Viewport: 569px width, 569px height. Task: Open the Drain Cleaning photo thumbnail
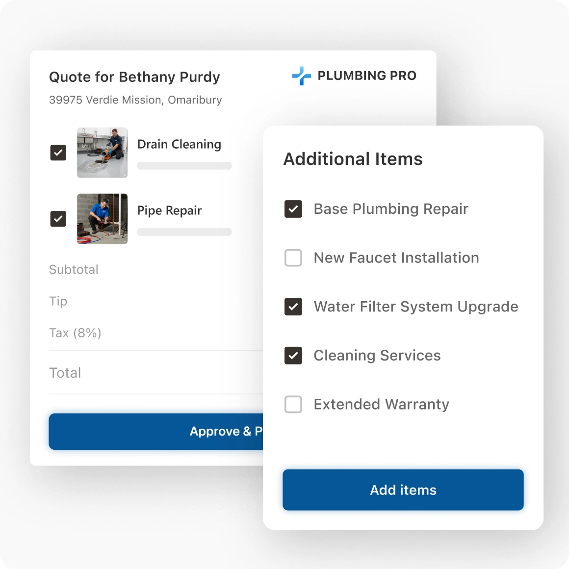[x=103, y=153]
